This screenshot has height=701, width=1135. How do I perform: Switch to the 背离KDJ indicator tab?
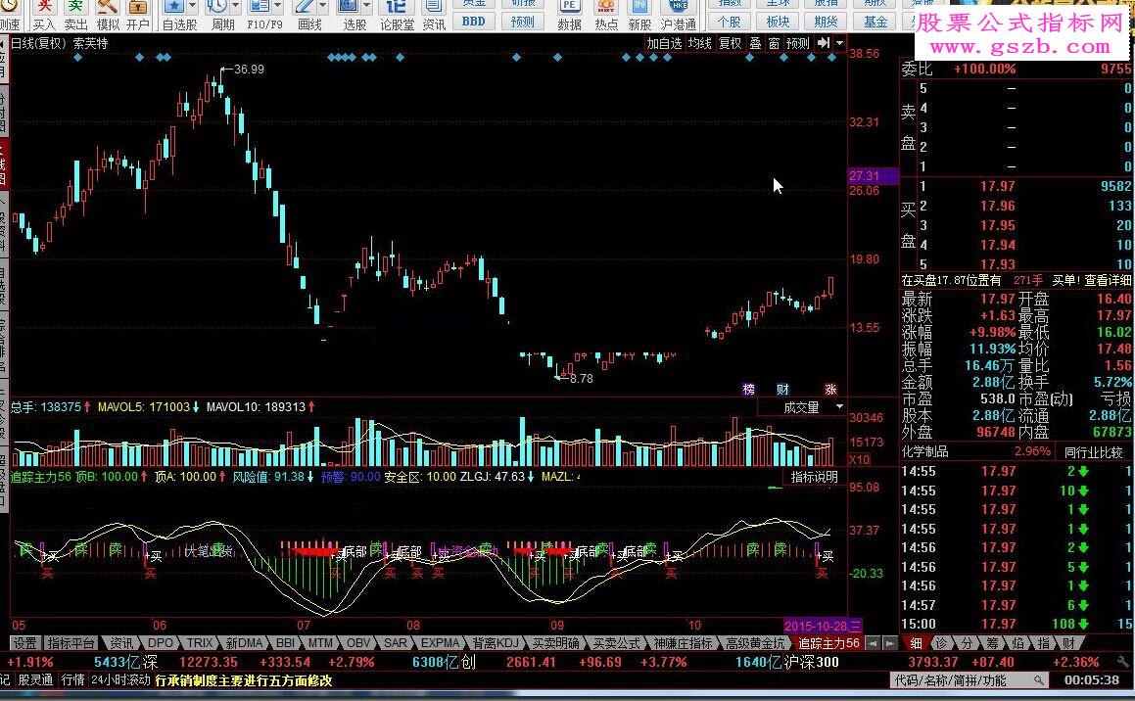pos(497,643)
